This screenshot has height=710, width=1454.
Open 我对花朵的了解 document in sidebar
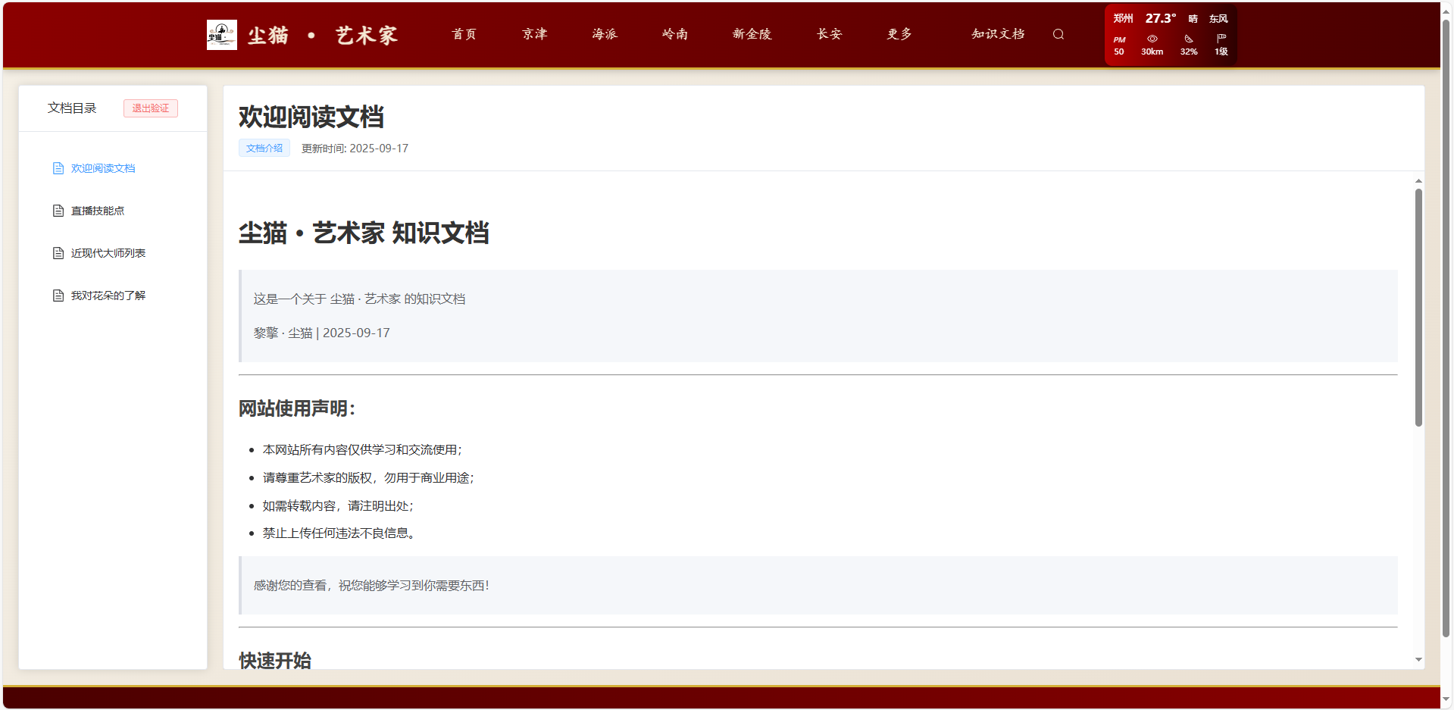[108, 296]
